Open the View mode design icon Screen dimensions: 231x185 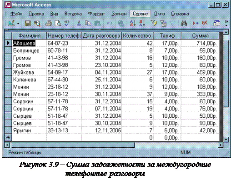[x=11, y=23]
